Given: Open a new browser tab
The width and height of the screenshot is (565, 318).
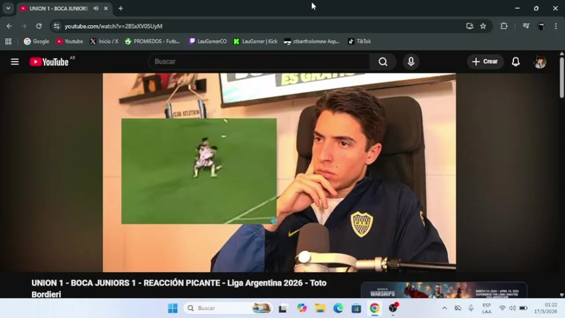Looking at the screenshot, I should [121, 8].
